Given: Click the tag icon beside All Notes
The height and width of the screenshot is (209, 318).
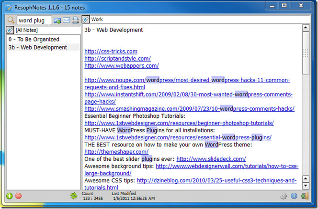Looking at the screenshot, I should 10,30.
